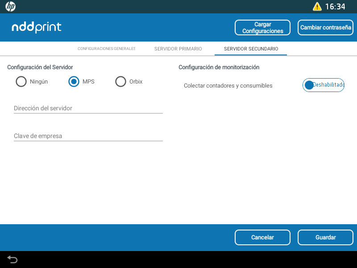The image size is (357, 268).
Task: Click the Colectar contadores y consumibles label
Action: tap(228, 85)
